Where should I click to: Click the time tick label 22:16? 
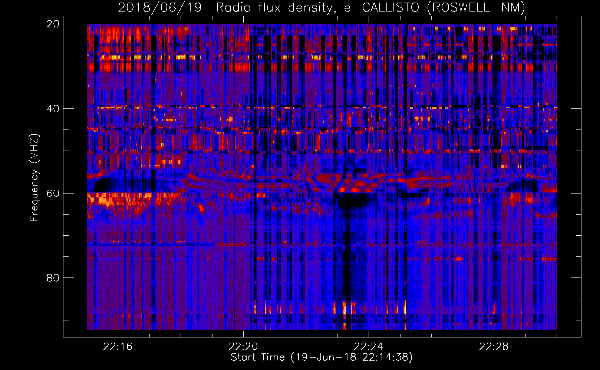tap(118, 347)
